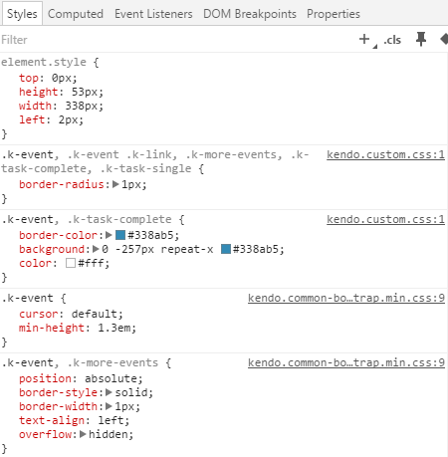Switch to the Computed tab
The height and width of the screenshot is (457, 448).
(x=76, y=14)
